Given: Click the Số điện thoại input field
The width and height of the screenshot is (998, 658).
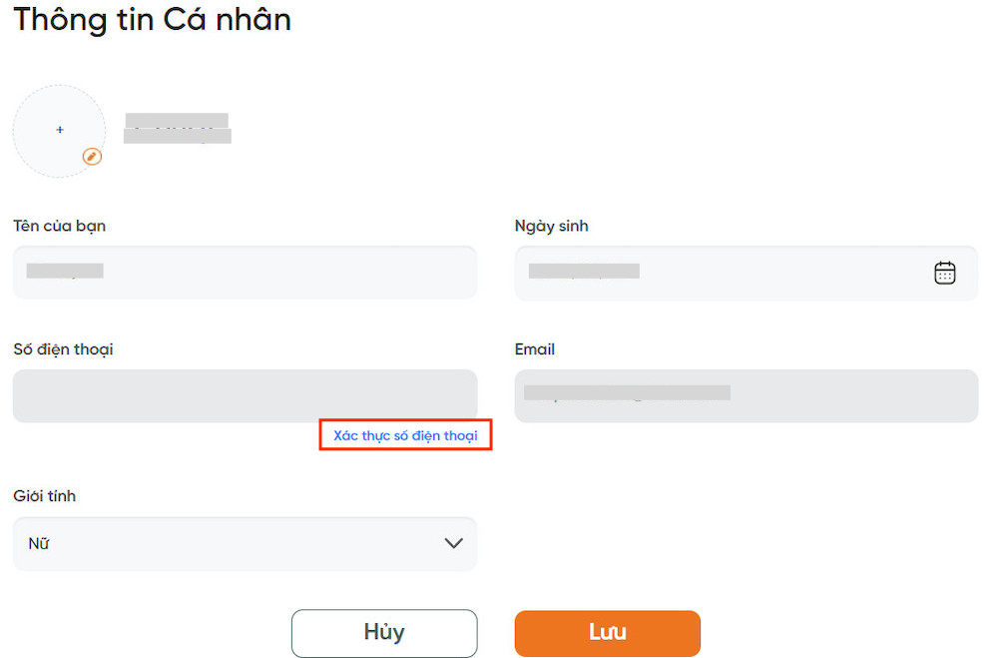Looking at the screenshot, I should [x=246, y=395].
